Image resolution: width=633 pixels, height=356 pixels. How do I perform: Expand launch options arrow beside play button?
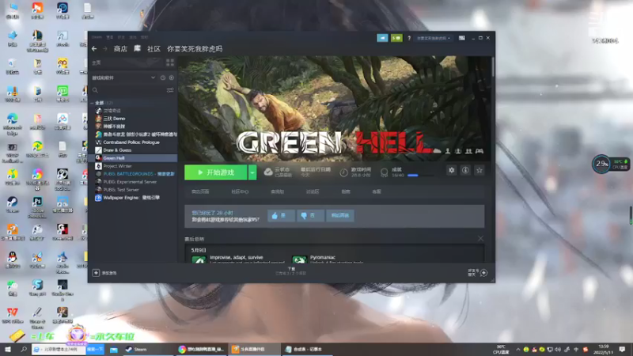point(252,172)
